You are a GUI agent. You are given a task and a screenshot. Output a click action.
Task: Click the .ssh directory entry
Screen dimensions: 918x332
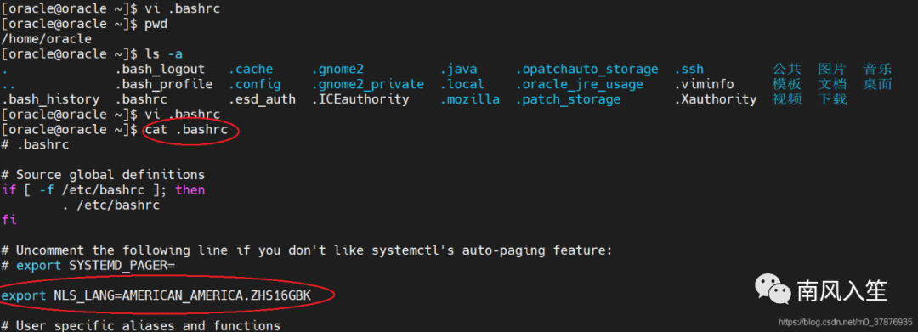(x=689, y=70)
